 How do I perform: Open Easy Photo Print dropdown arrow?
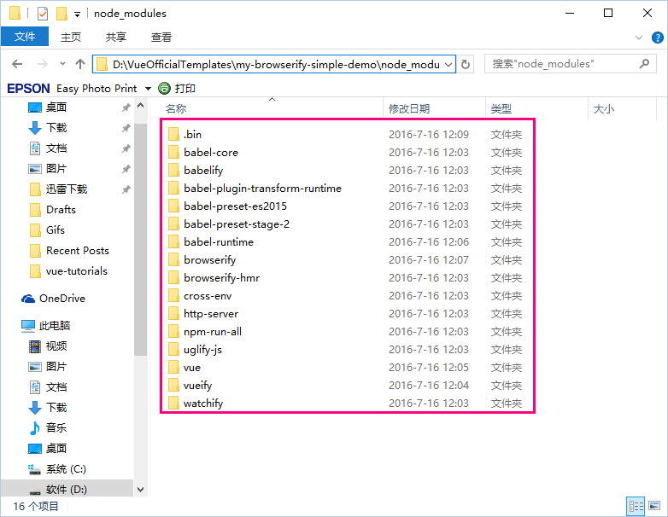(x=148, y=89)
